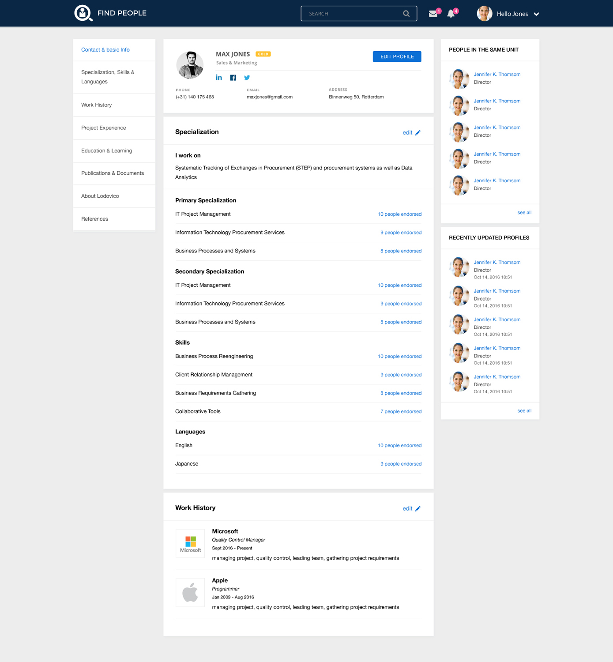Click Max Jones's profile photo

190,65
